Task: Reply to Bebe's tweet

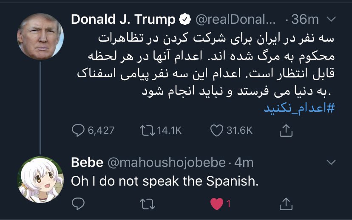Action: (x=78, y=203)
